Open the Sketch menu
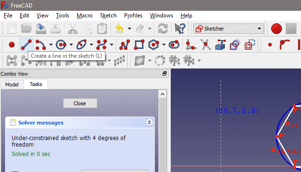301x172 pixels. click(108, 16)
